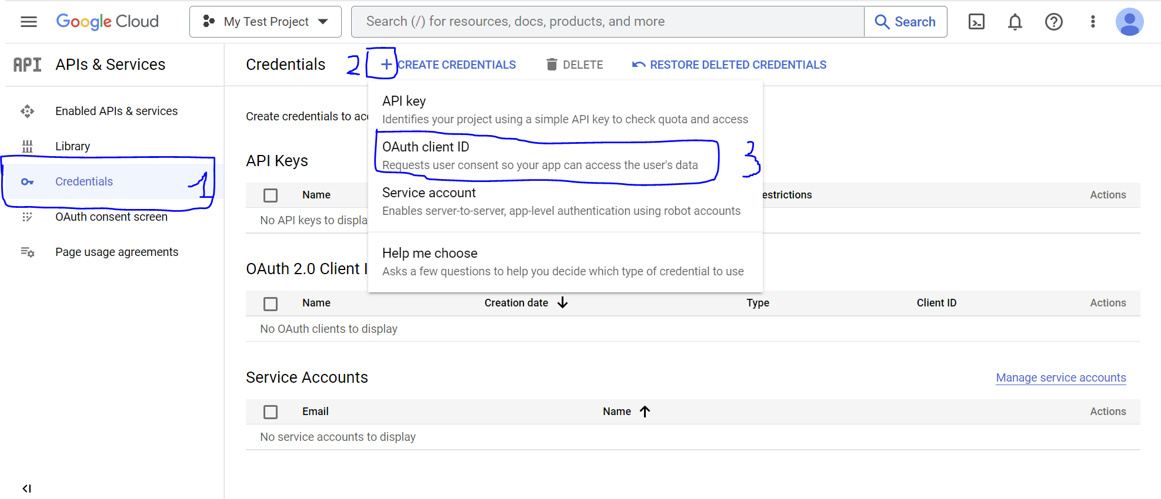
Task: Open the three-dot settings menu
Action: (1093, 22)
